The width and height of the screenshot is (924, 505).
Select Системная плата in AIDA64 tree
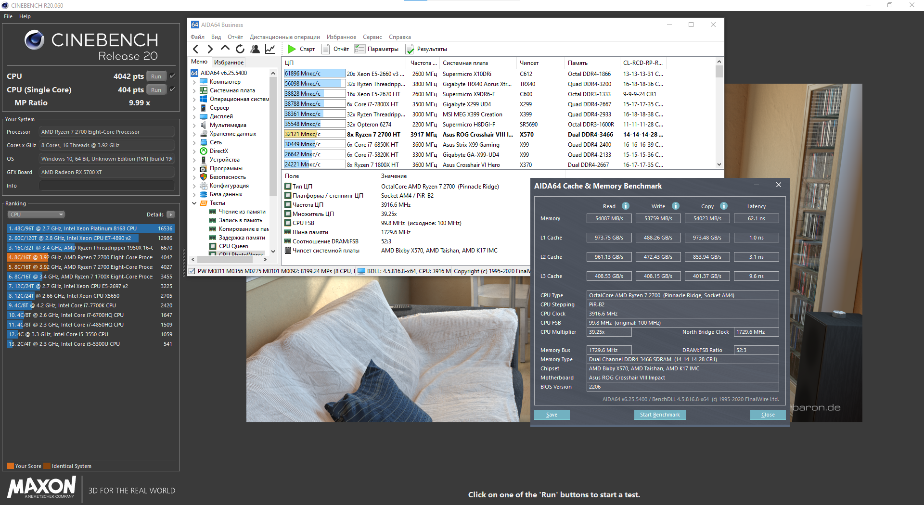232,90
